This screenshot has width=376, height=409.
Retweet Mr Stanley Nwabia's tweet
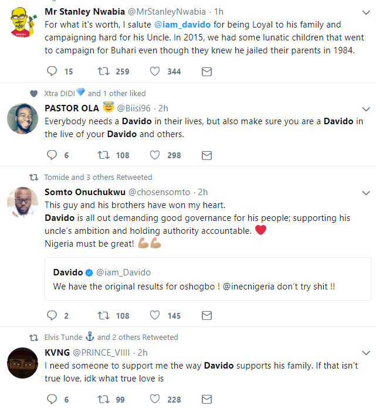103,71
